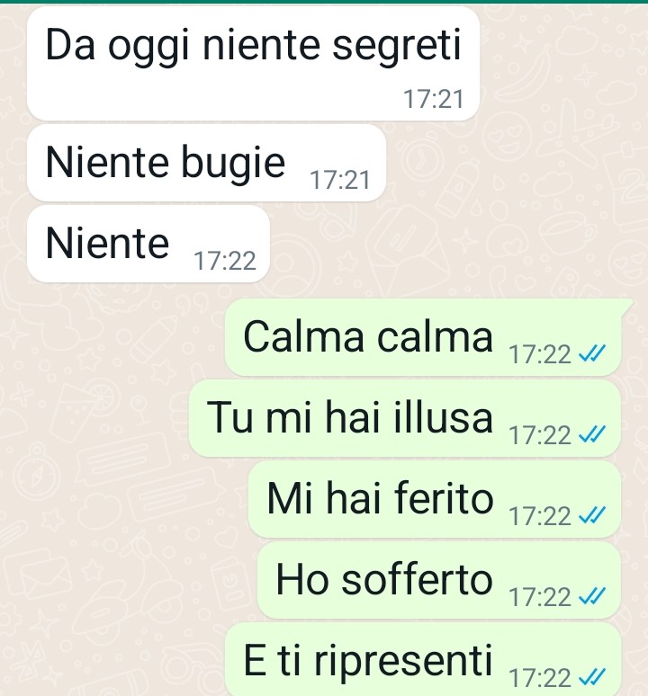648x696 pixels.
Task: Select the 'Ho sofferto' message
Action: click(439, 580)
